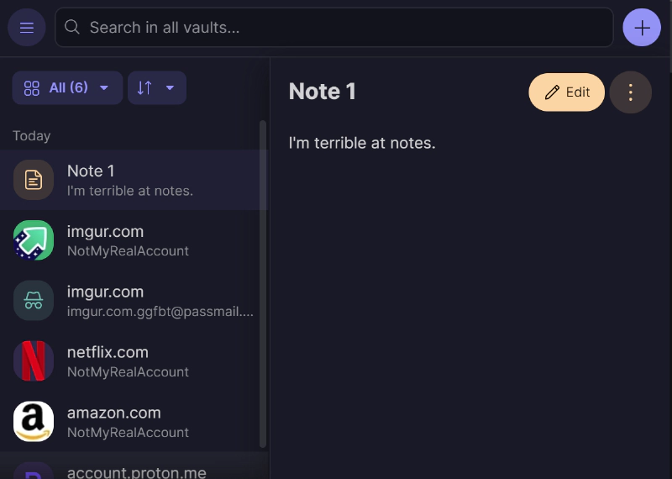Click the Amazon logo icon
The height and width of the screenshot is (479, 672).
click(34, 422)
